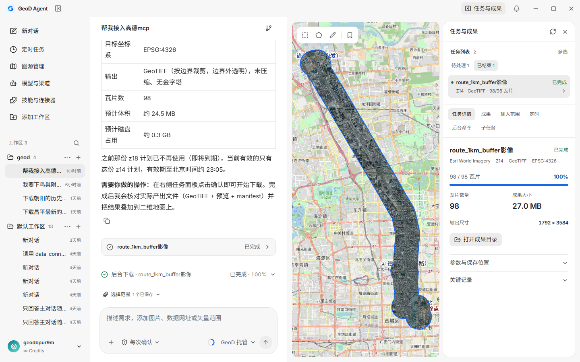Click the message input field

coord(188,318)
